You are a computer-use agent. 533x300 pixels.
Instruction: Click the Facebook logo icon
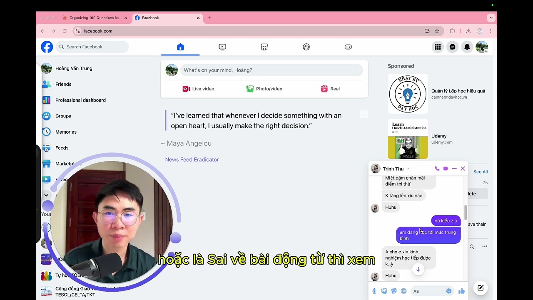pos(47,47)
